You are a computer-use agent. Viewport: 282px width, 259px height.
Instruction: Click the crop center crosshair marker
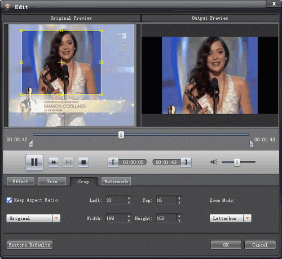coord(61,62)
